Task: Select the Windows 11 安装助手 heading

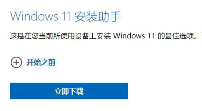Action: coord(65,16)
